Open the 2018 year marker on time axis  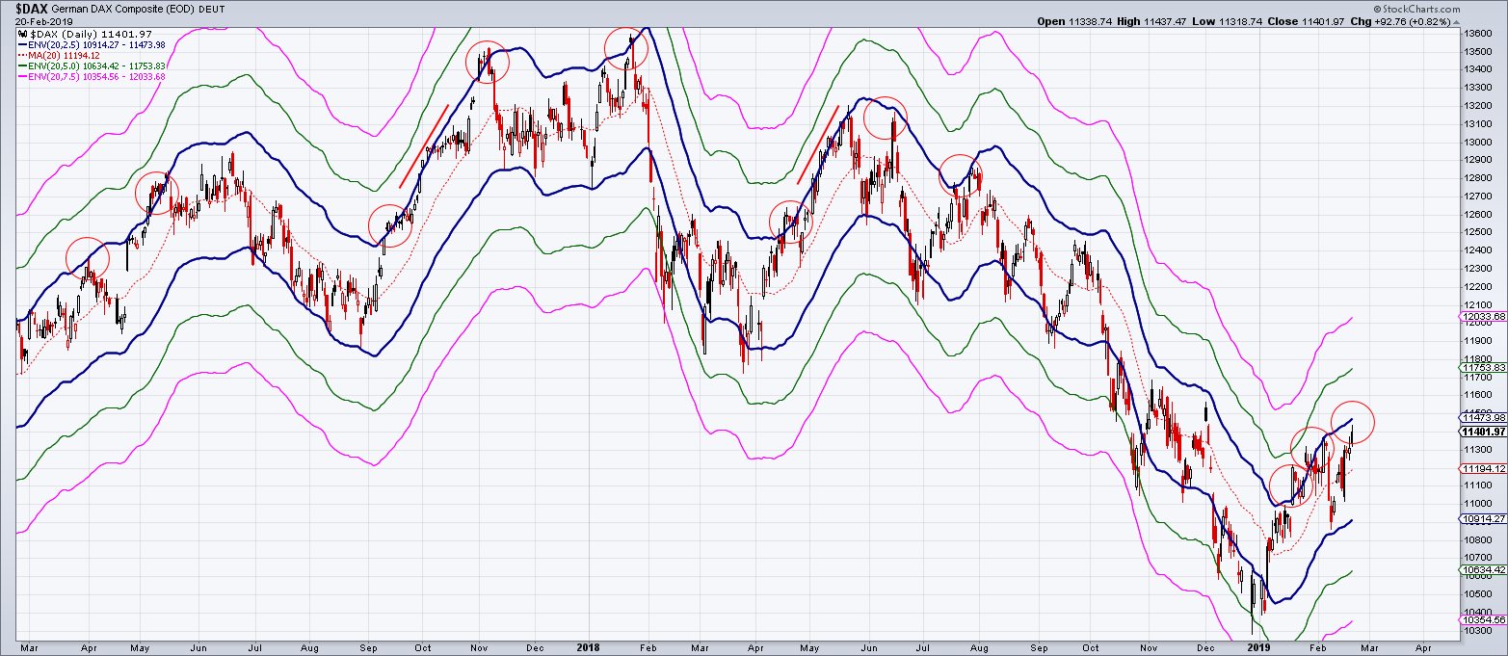(587, 649)
